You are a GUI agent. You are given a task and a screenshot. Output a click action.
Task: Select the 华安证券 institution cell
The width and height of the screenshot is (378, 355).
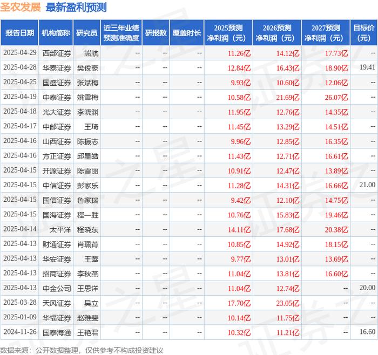point(57,259)
